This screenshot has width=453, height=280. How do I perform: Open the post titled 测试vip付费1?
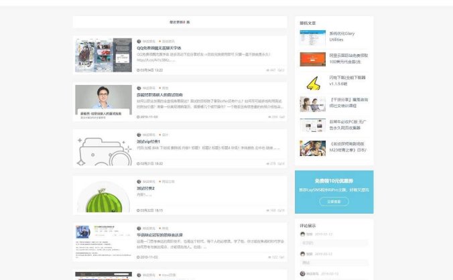pos(148,141)
